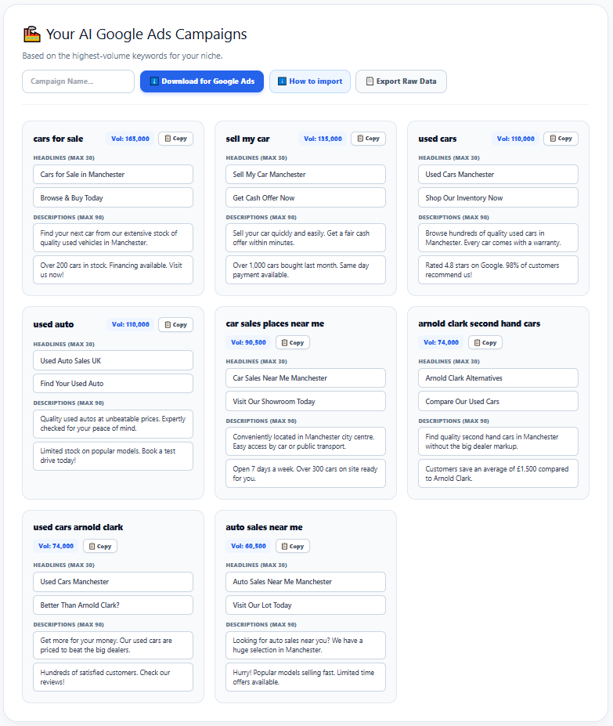Click the Campaign Name input field

[78, 81]
